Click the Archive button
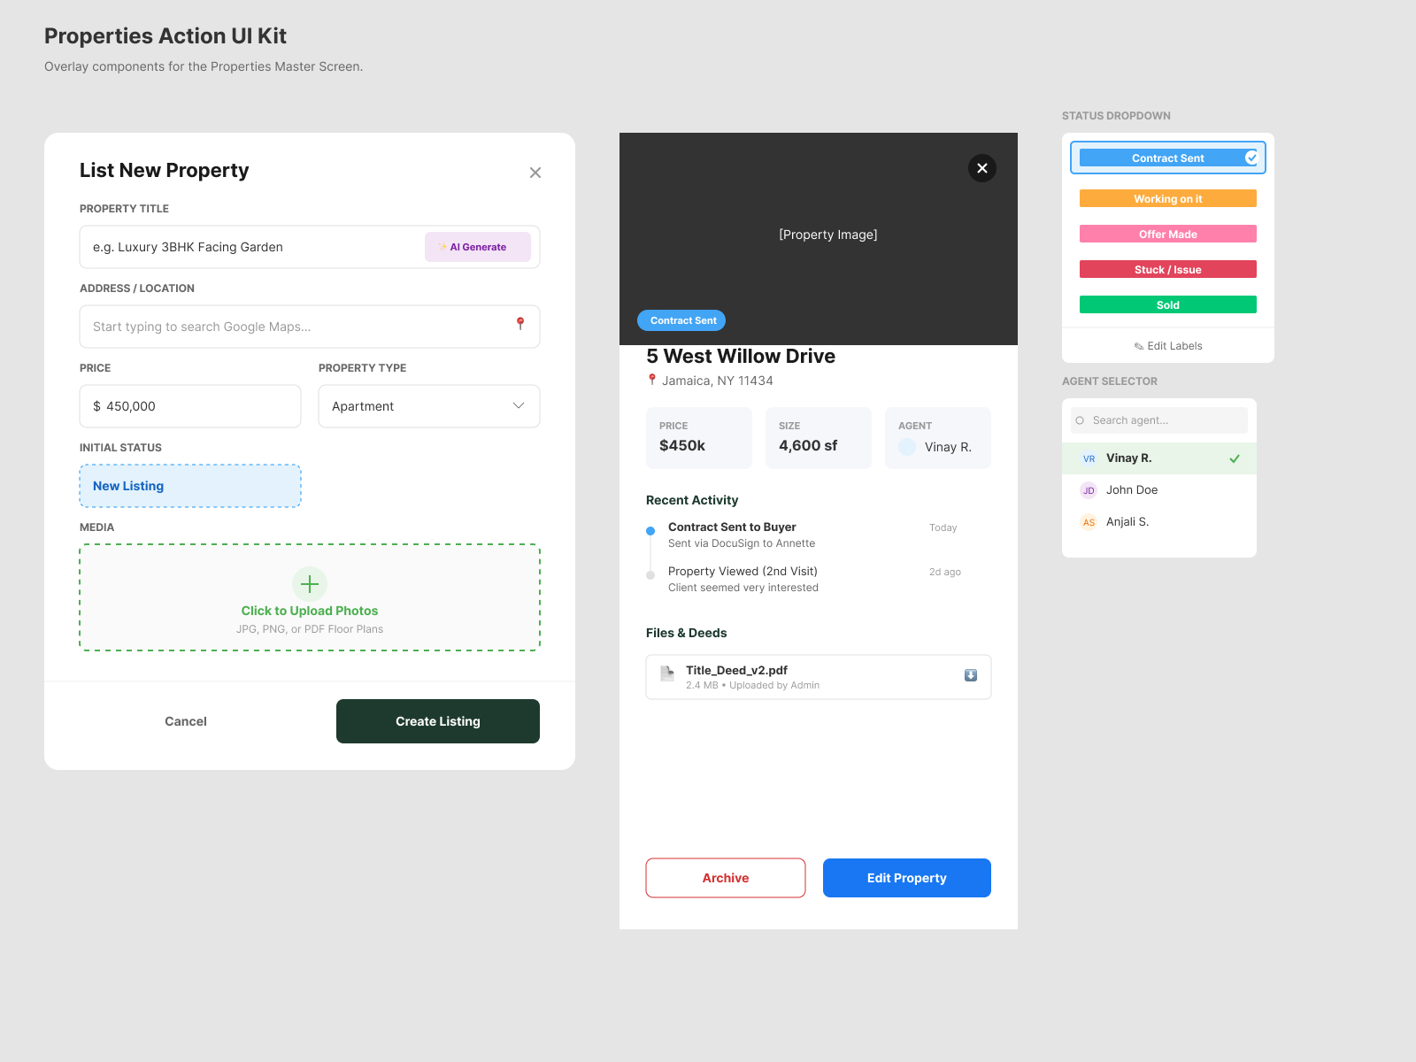1416x1062 pixels. point(726,878)
